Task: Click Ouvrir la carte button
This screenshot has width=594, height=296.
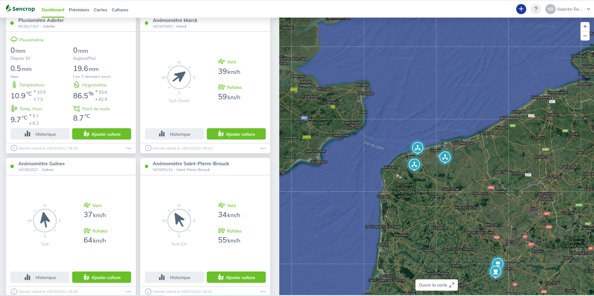Action: point(436,285)
